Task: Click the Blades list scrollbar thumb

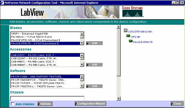Action: (82, 37)
